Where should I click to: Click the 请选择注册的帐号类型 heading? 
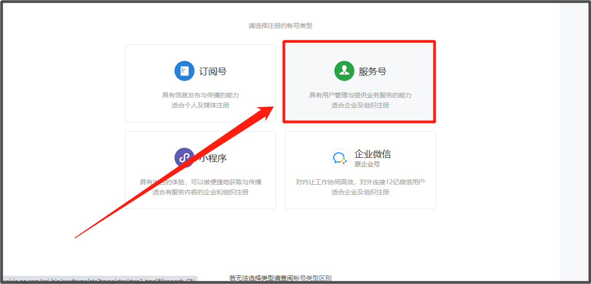point(280,26)
